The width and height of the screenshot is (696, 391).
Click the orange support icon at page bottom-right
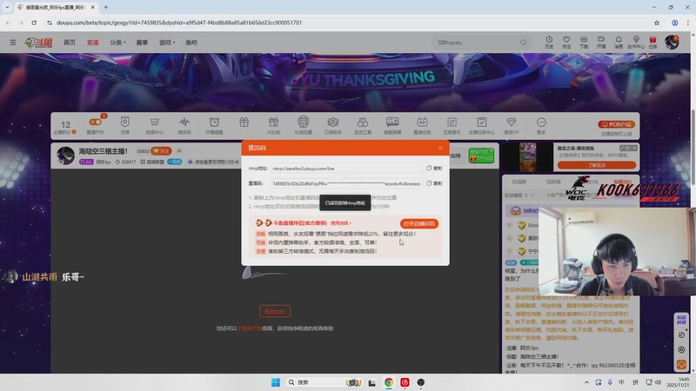coord(681,364)
